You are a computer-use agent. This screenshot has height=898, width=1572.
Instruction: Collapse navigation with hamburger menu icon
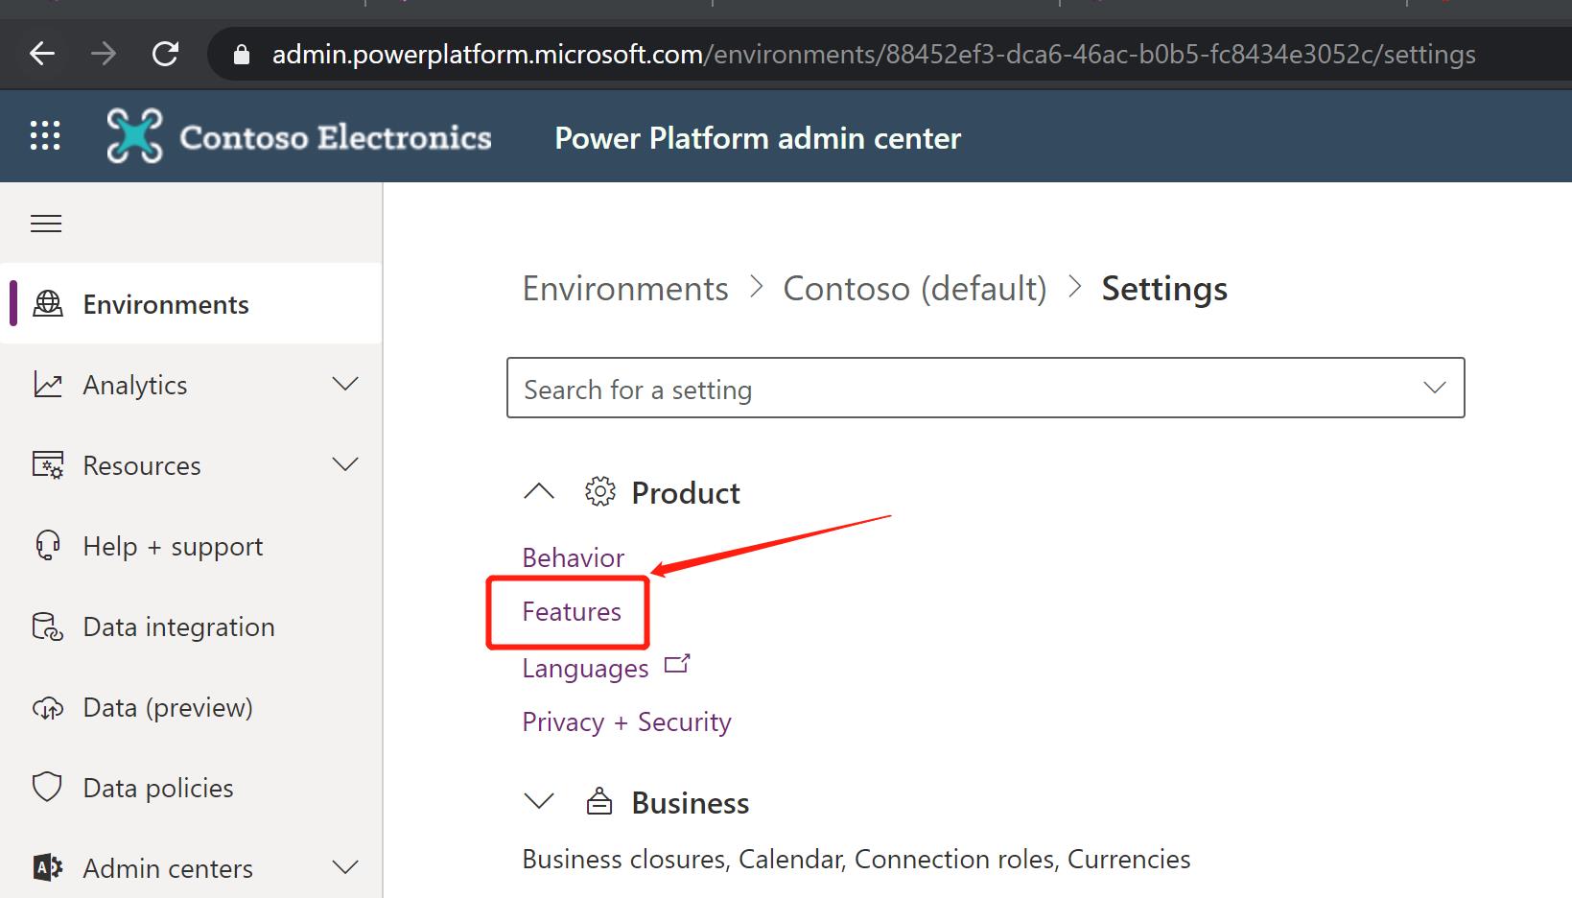tap(46, 224)
